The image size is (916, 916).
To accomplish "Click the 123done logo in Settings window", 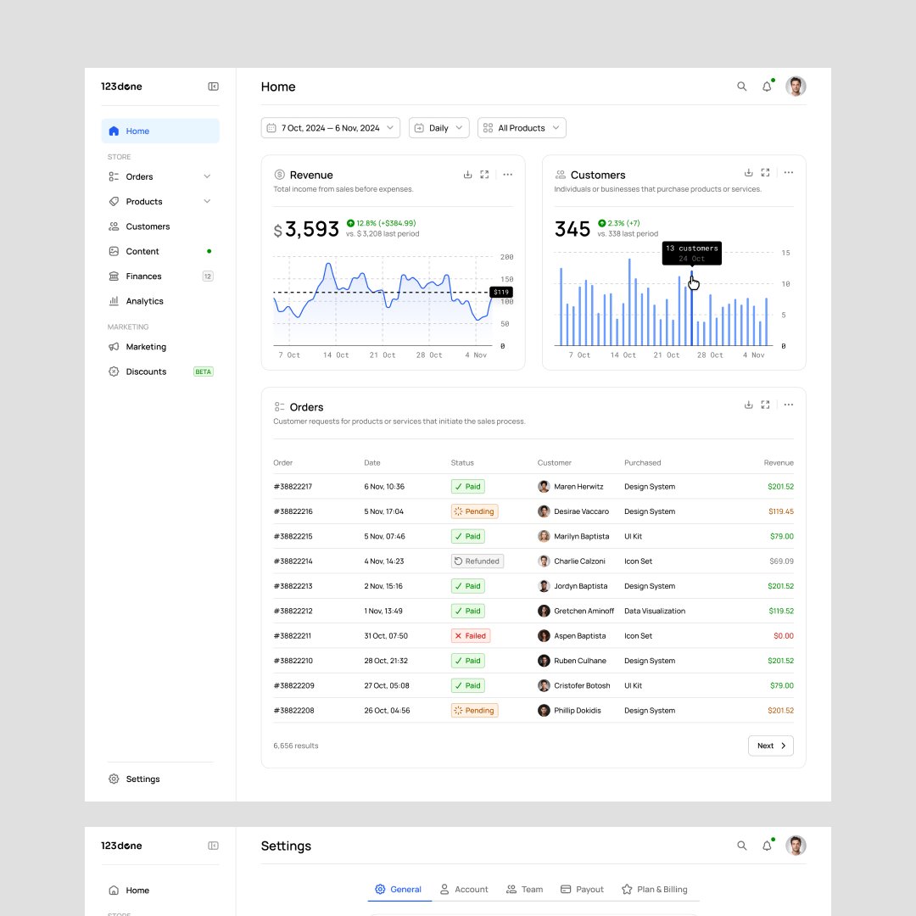I will coord(121,846).
